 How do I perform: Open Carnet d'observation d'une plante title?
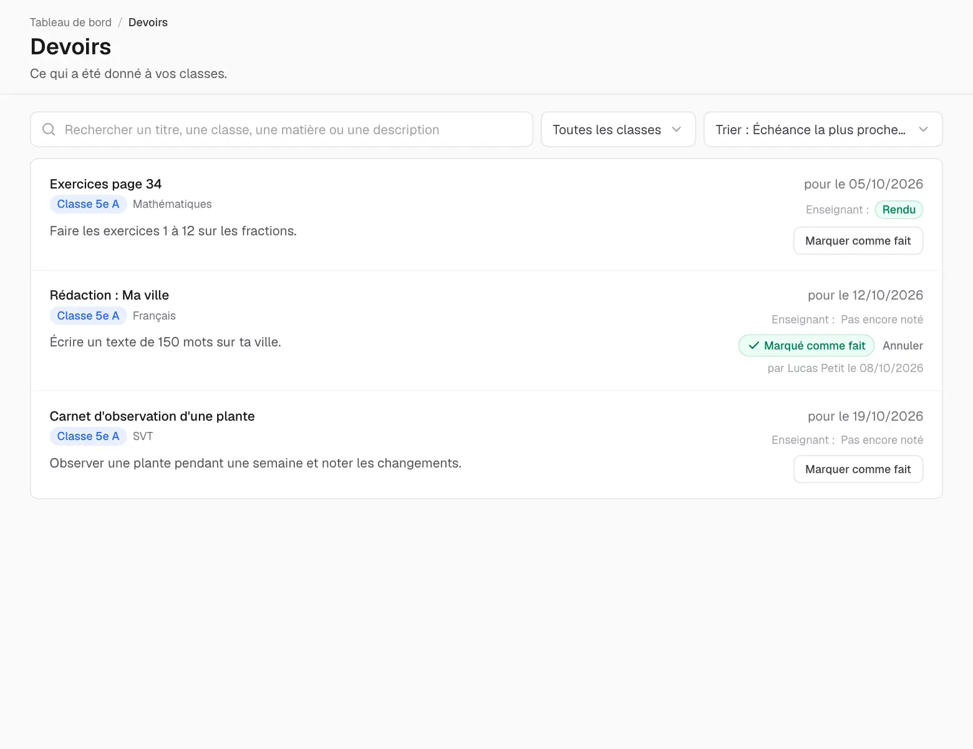point(152,416)
